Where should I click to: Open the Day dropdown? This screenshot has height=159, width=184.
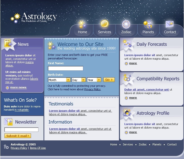pos(78,80)
